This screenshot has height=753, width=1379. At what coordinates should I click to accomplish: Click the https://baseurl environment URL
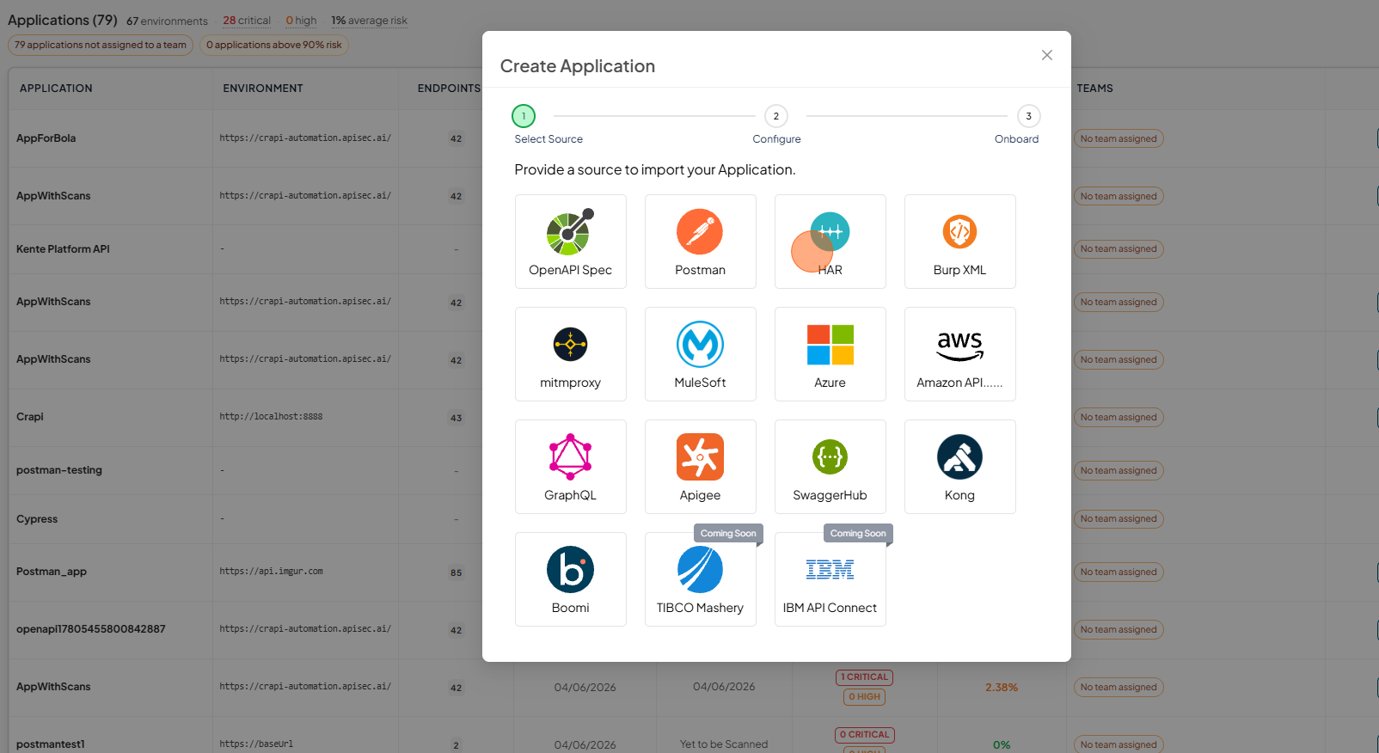coord(256,744)
